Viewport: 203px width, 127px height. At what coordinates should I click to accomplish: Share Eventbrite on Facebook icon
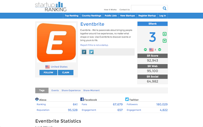(x=84, y=52)
